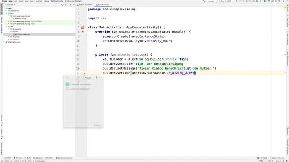
Task: Click the expand all icon in project header
Action: pyautogui.click(x=66, y=5)
